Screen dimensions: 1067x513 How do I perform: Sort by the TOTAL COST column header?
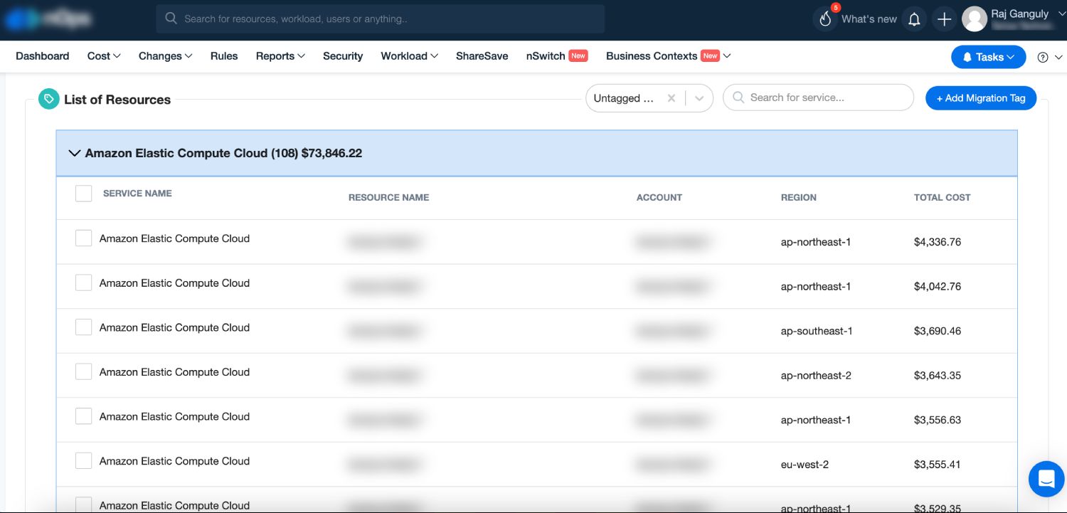(942, 197)
